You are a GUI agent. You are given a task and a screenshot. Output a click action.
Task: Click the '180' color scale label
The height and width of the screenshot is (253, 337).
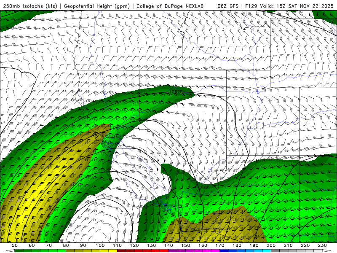tap(237, 245)
